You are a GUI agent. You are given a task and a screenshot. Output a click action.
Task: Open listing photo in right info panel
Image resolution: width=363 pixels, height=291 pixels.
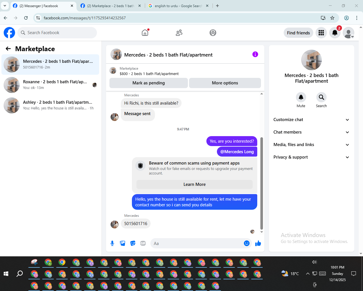(312, 60)
